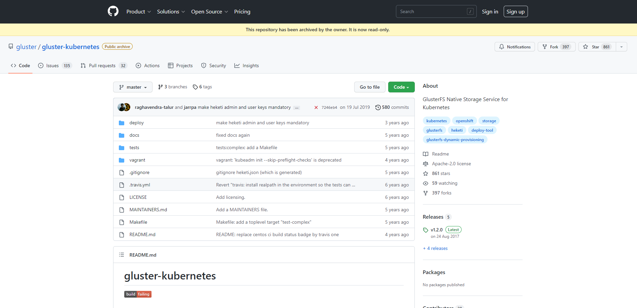Click the scale icon next to Apache-2.0 license
The height and width of the screenshot is (308, 637).
(x=426, y=164)
